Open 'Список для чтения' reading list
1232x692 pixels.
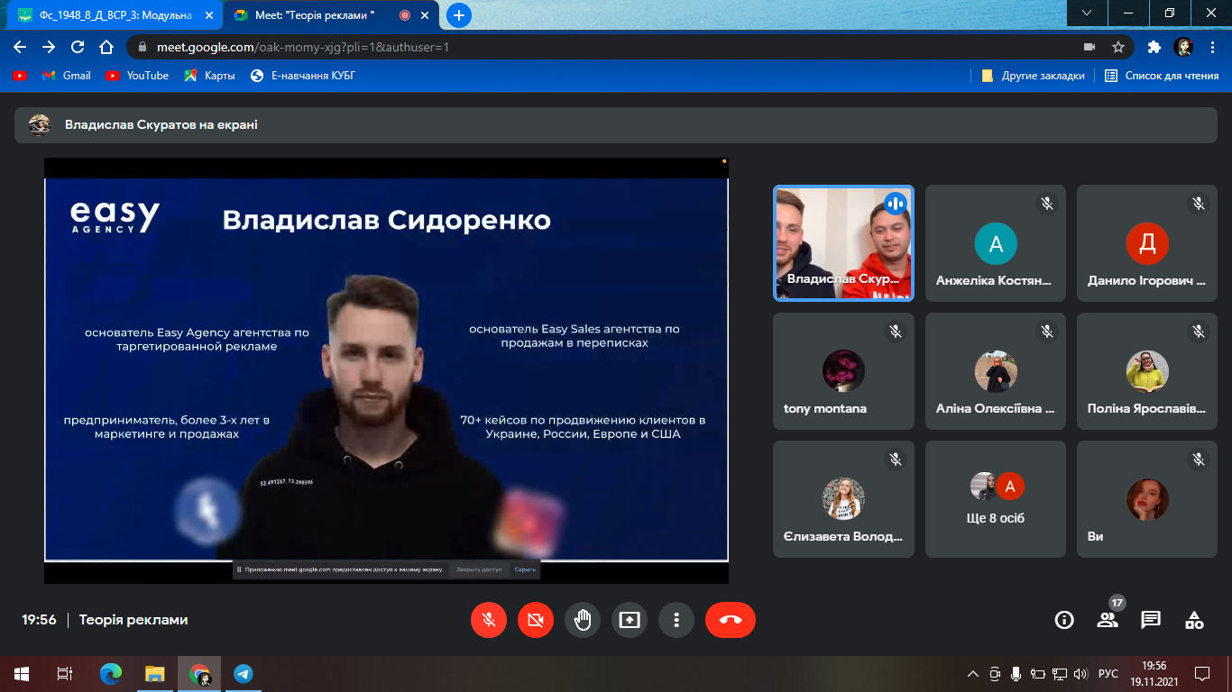[1162, 76]
